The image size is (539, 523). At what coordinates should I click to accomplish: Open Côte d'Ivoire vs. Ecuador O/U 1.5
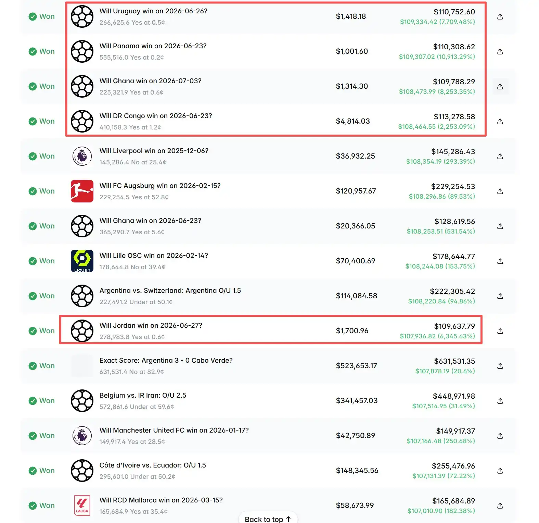click(153, 465)
